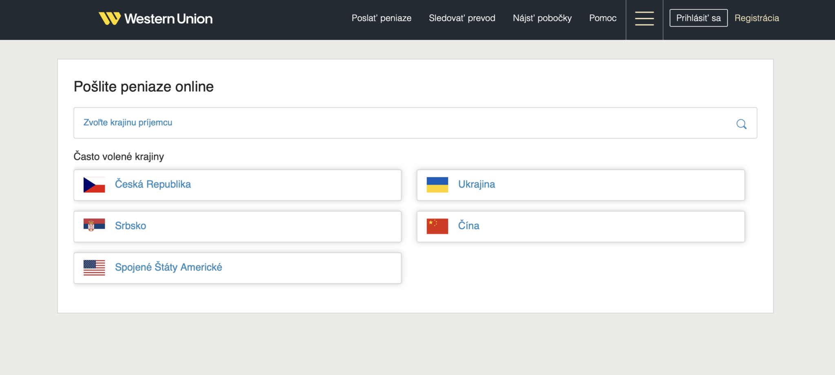Image resolution: width=835 pixels, height=375 pixels.
Task: Click the China flag icon
Action: (x=437, y=226)
